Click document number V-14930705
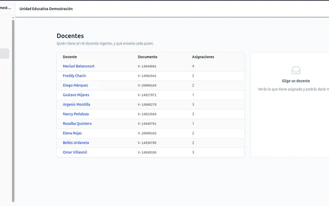329x206 pixels. 147,143
